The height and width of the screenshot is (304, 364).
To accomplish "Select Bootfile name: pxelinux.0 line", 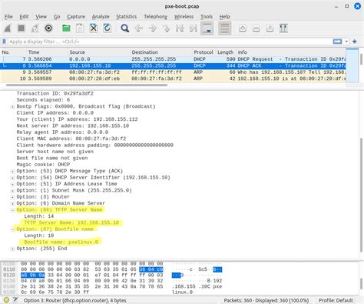I will pyautogui.click(x=61, y=242).
